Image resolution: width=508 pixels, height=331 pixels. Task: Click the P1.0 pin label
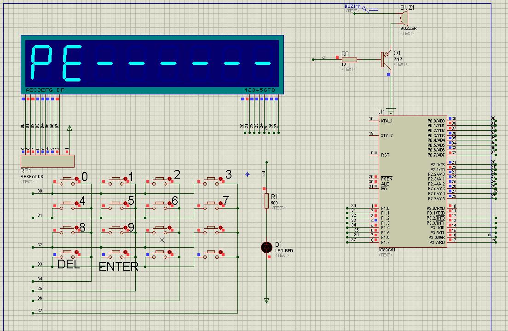tap(385, 209)
